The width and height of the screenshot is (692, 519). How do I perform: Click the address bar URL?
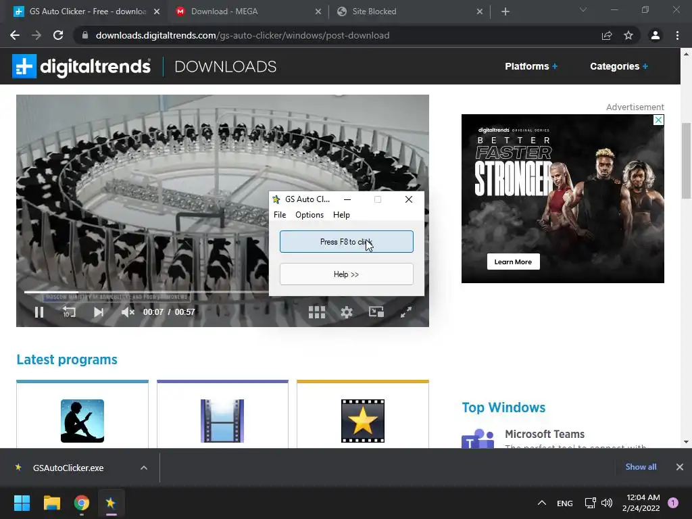[x=243, y=35]
